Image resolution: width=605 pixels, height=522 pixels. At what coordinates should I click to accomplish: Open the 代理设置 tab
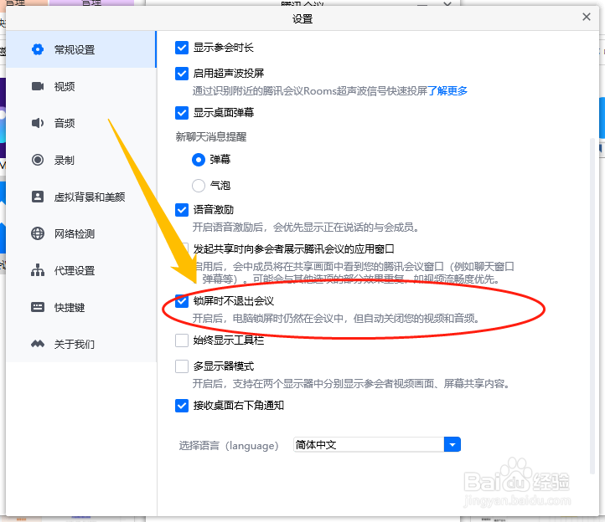[x=81, y=270]
